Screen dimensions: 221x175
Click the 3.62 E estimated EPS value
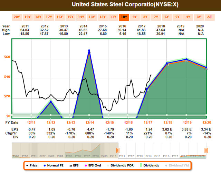point(167,129)
